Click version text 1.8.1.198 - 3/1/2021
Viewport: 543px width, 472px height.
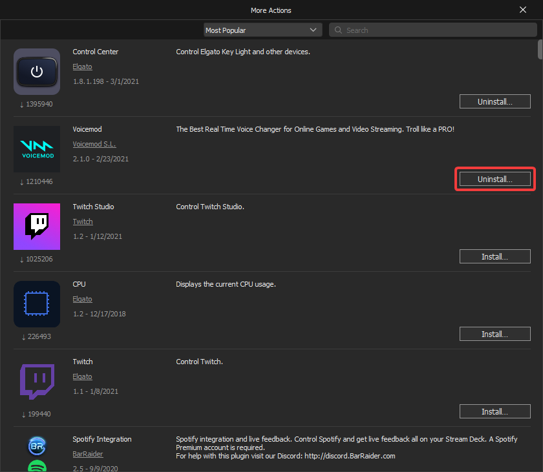tap(106, 81)
